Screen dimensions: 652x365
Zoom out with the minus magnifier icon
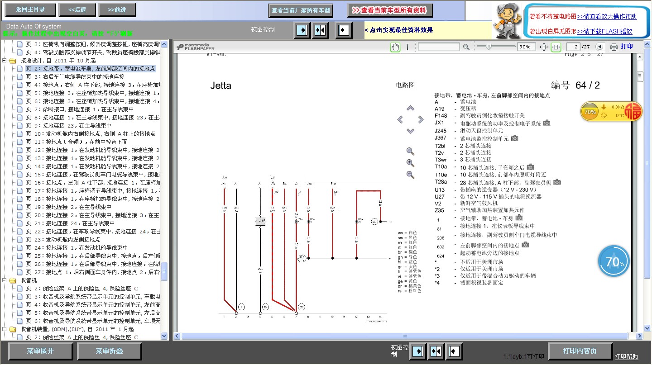tap(410, 175)
